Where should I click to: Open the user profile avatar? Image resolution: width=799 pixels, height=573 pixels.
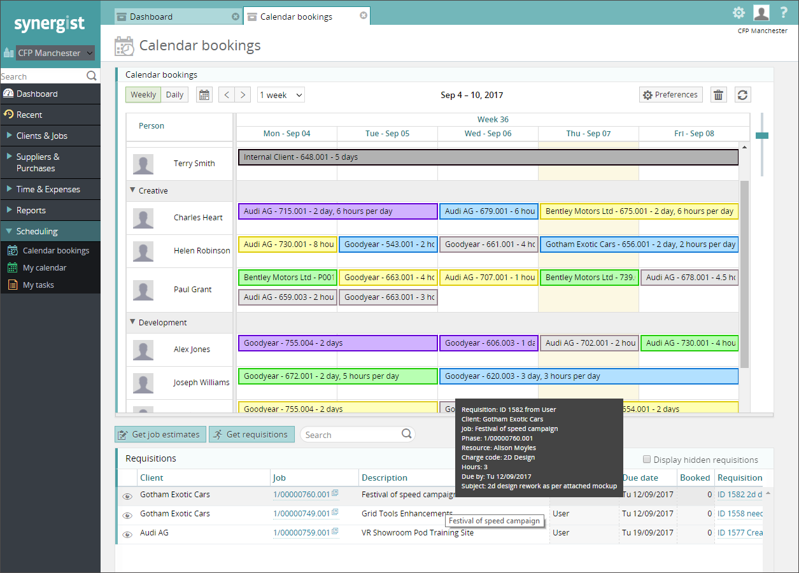pyautogui.click(x=761, y=13)
